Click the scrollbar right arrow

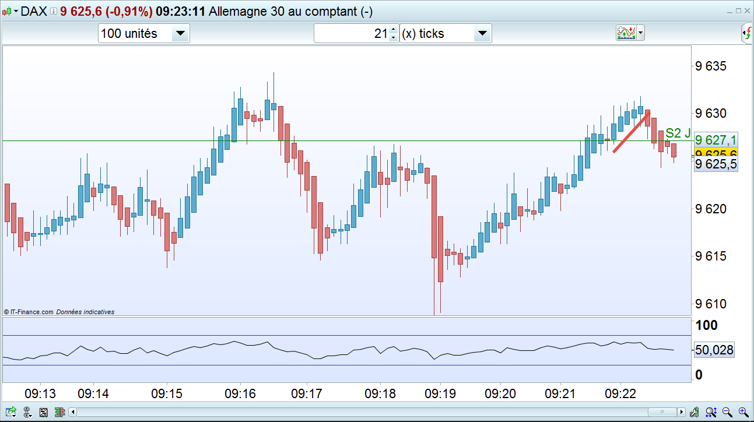[682, 412]
